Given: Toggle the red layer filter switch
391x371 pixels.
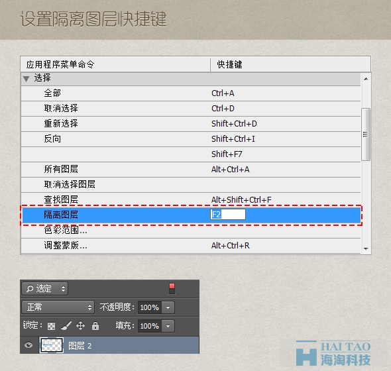Looking at the screenshot, I should [172, 289].
